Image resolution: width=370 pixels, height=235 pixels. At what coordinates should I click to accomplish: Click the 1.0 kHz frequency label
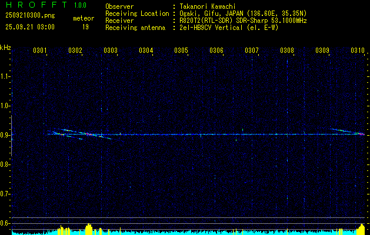(5, 106)
